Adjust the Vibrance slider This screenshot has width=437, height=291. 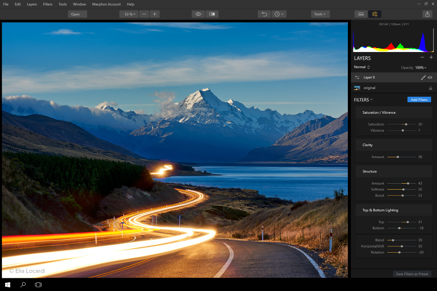403,130
